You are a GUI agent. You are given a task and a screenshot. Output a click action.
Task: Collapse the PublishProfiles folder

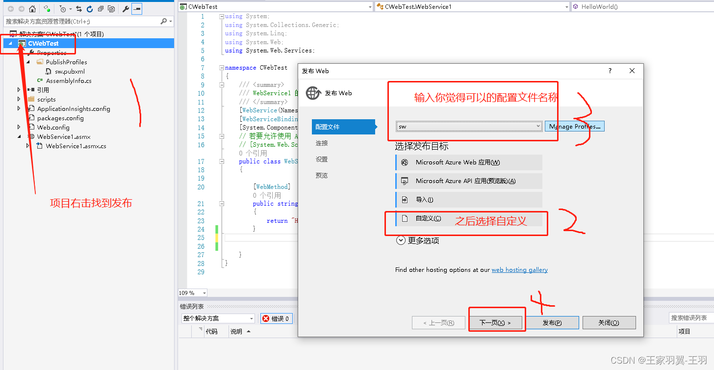pos(28,62)
